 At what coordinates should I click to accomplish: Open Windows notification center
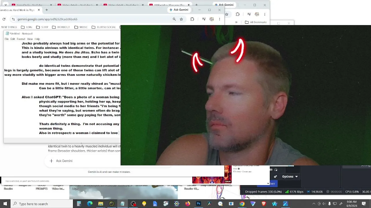(364, 204)
